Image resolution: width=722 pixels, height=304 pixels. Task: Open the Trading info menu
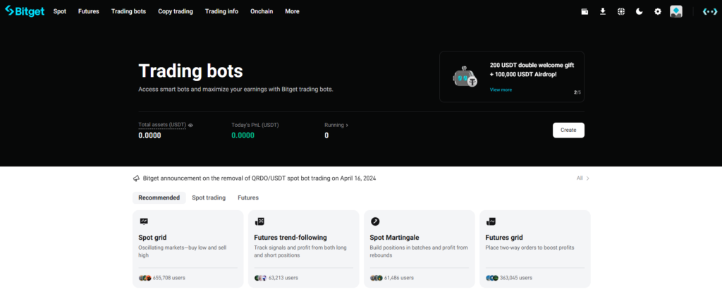point(221,11)
